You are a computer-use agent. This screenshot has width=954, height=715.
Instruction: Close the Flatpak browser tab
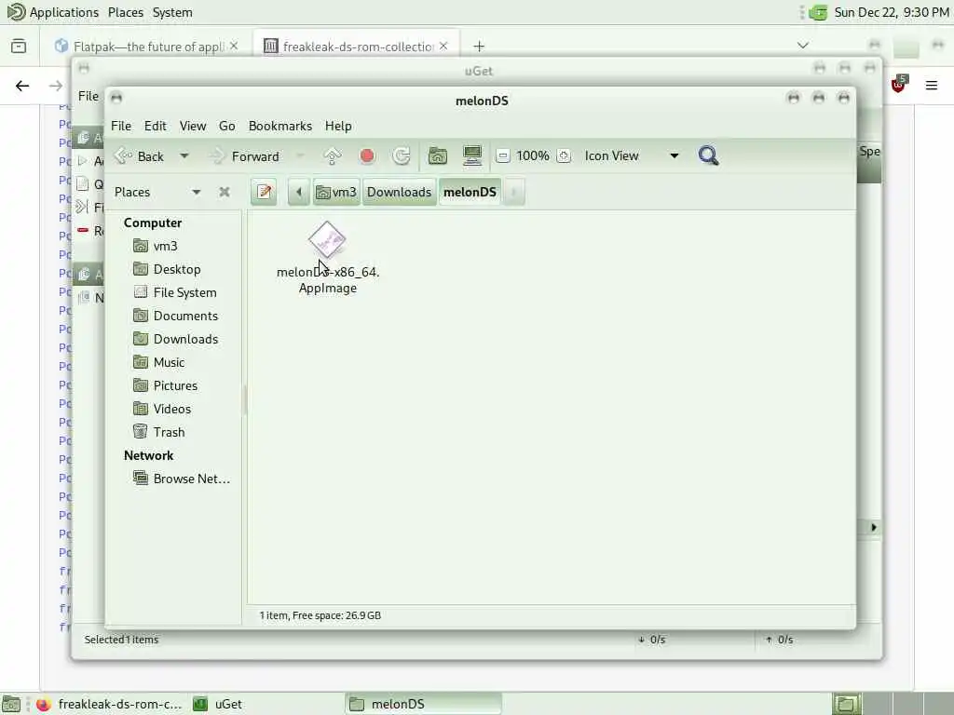coord(234,47)
